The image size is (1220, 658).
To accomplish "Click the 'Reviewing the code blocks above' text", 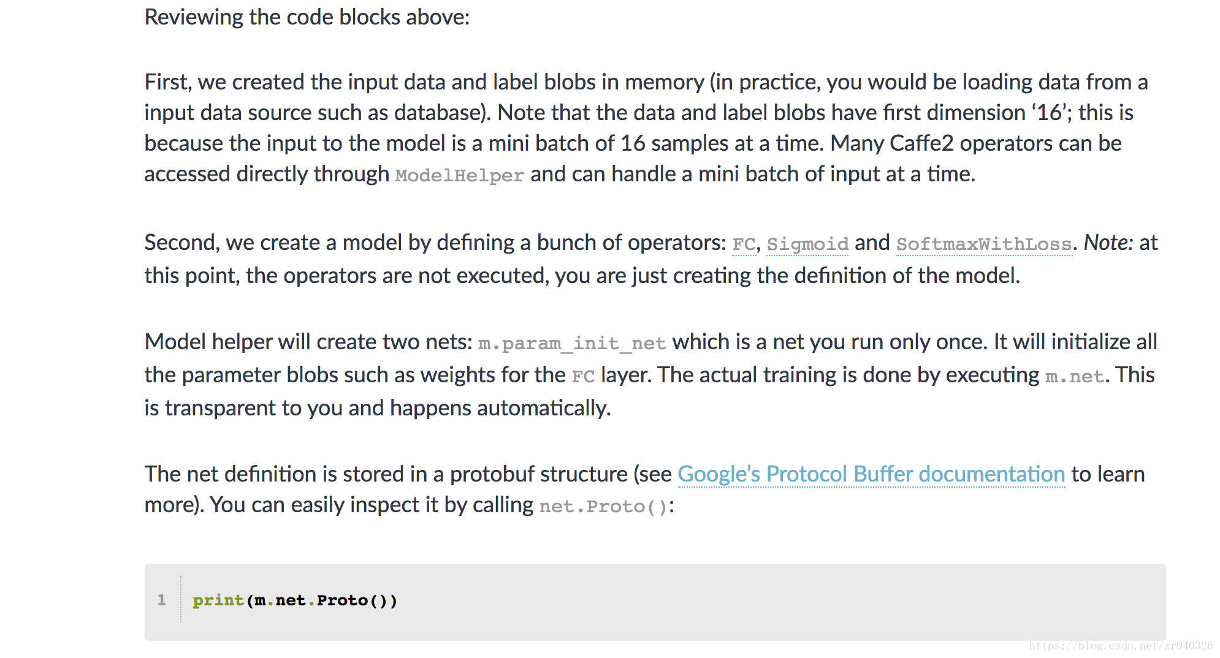I will pos(307,17).
